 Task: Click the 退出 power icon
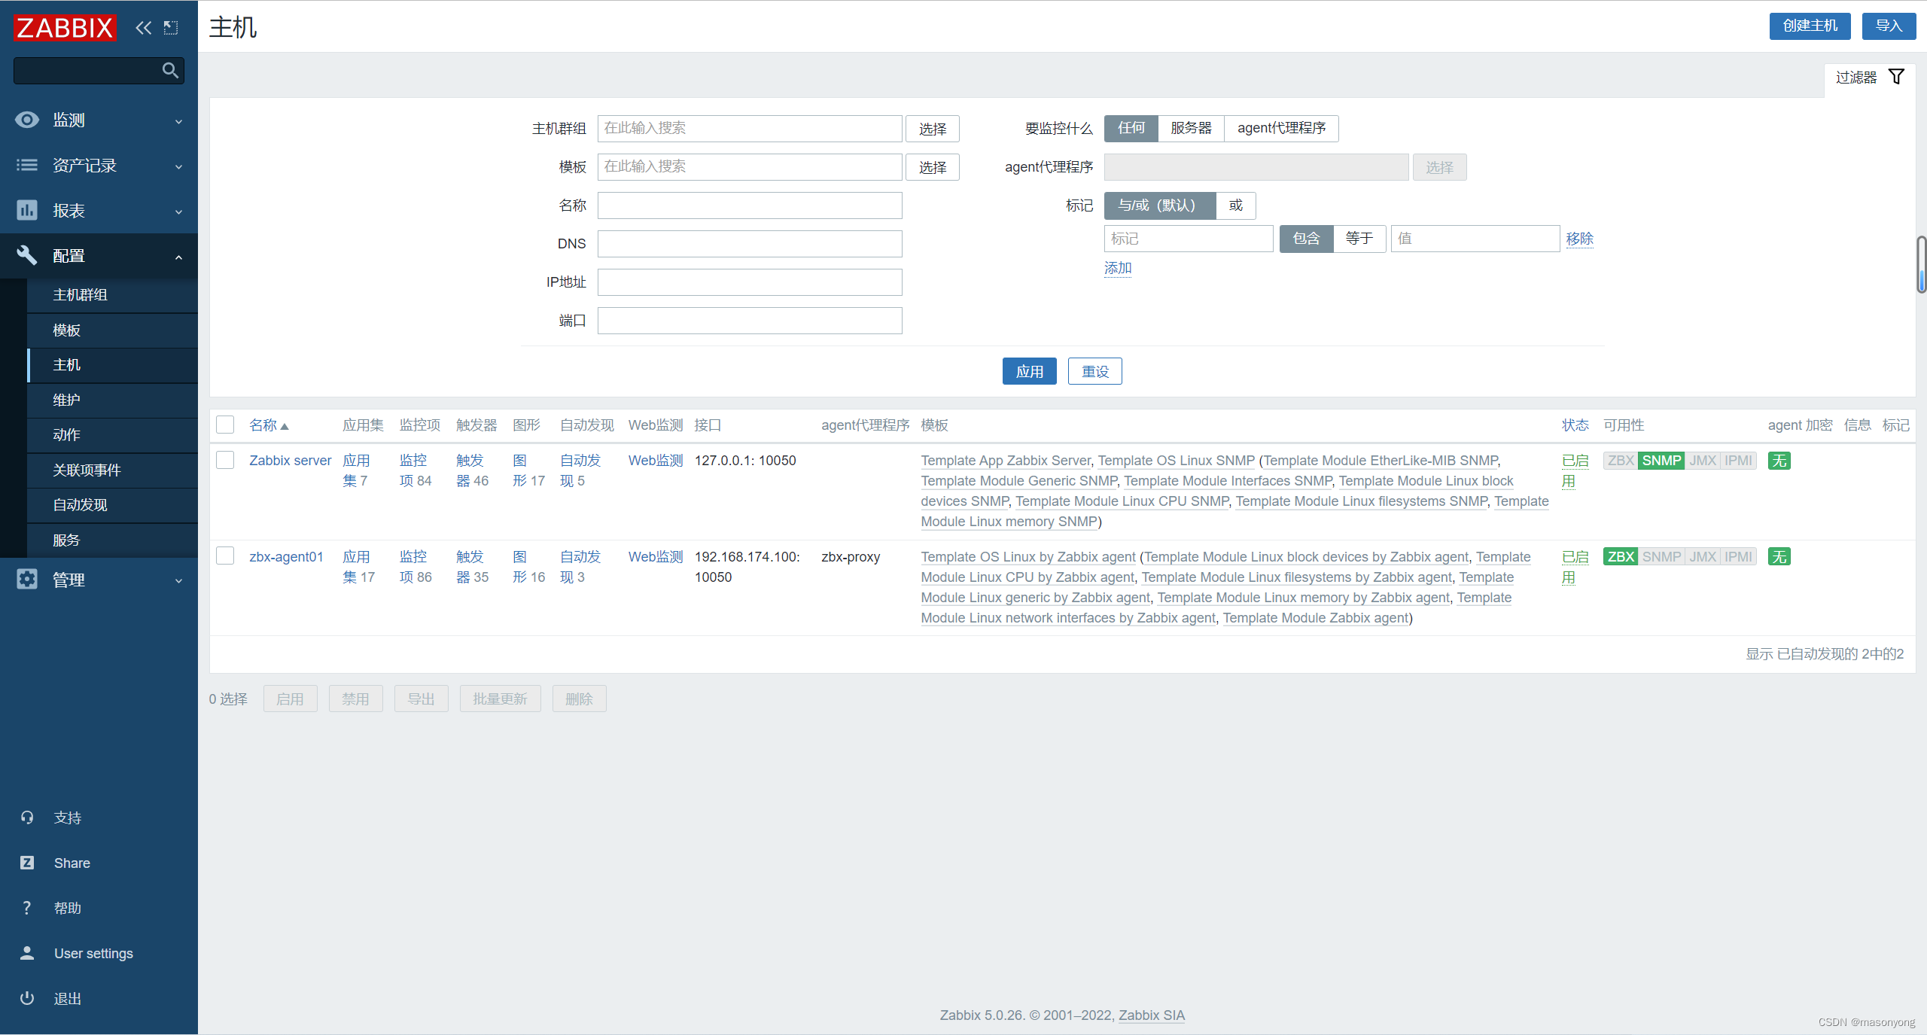[27, 998]
